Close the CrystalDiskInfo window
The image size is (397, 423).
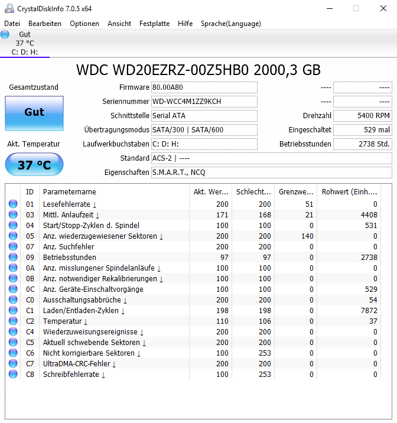[383, 9]
